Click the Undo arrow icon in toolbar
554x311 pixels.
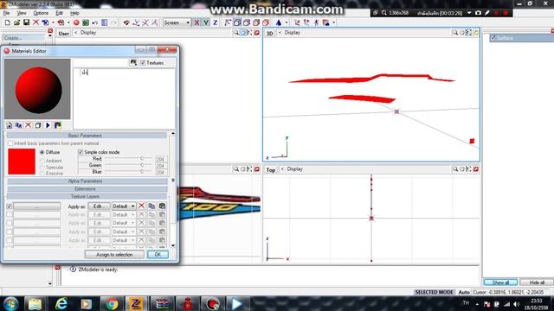pyautogui.click(x=95, y=22)
